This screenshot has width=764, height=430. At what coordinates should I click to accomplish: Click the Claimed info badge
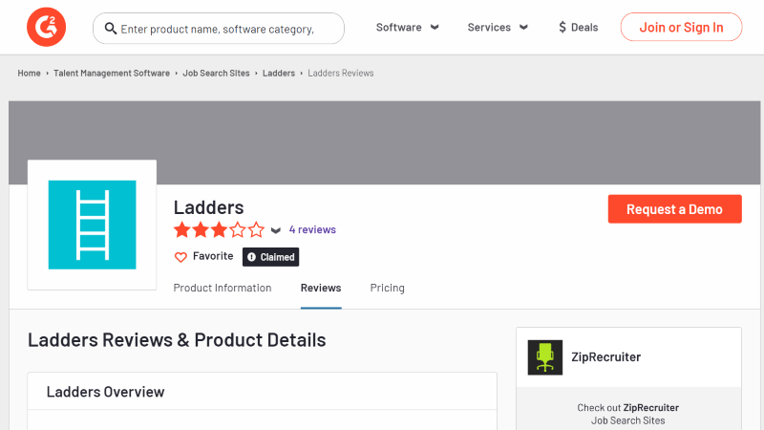pyautogui.click(x=271, y=257)
